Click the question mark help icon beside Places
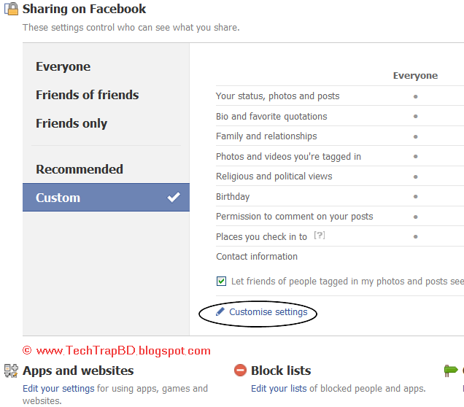464x407 pixels. (x=318, y=236)
